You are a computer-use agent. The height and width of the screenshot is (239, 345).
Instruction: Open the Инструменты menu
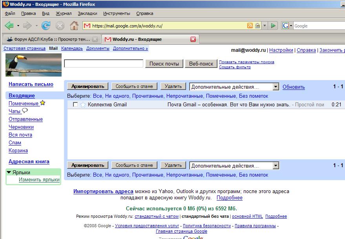tap(117, 13)
